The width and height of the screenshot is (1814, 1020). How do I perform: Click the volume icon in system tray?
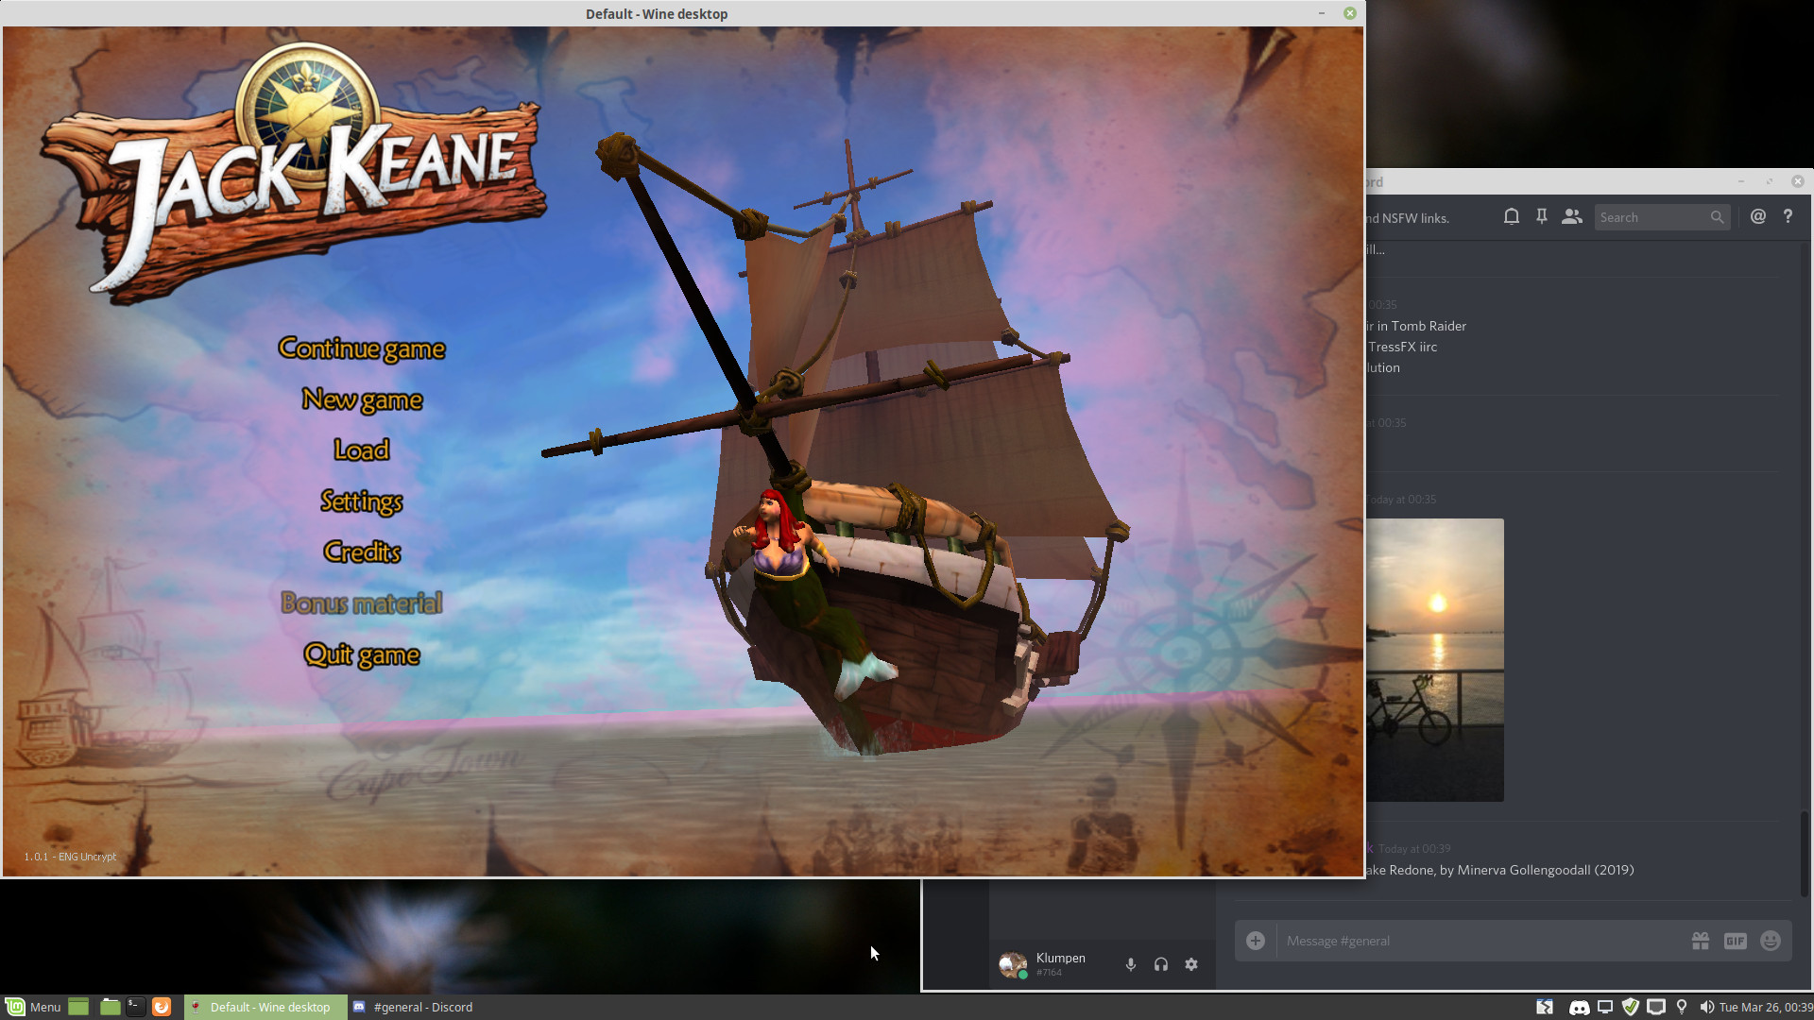[1706, 1007]
